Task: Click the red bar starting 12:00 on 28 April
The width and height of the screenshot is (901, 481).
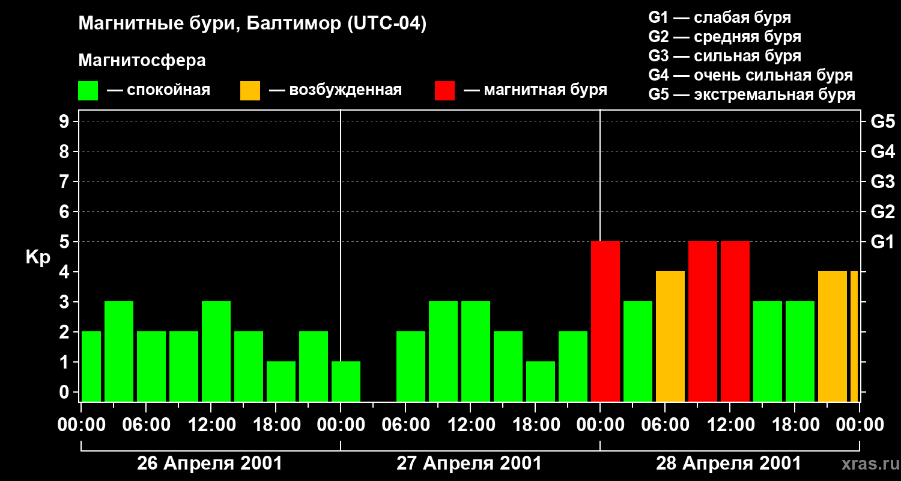Action: coord(735,322)
